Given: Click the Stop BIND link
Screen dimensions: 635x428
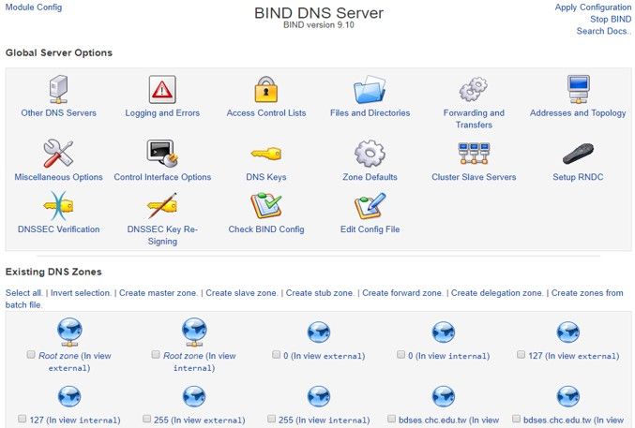Looking at the screenshot, I should pyautogui.click(x=611, y=19).
